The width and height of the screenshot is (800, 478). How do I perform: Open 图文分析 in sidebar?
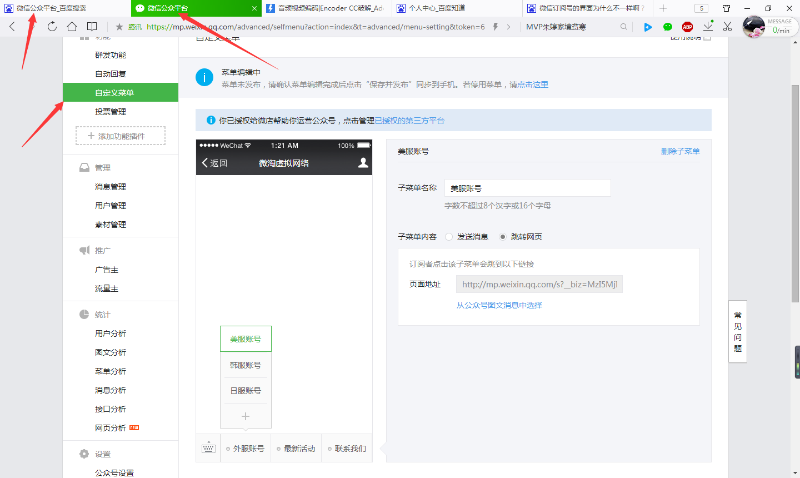[x=111, y=352]
